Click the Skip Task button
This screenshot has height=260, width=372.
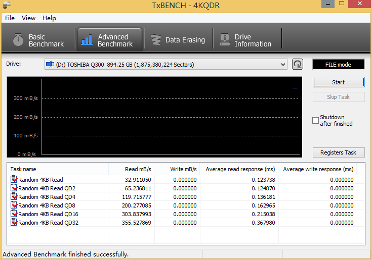pos(339,97)
